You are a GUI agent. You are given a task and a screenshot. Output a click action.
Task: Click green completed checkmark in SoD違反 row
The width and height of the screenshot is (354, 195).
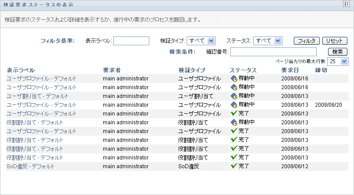234,166
